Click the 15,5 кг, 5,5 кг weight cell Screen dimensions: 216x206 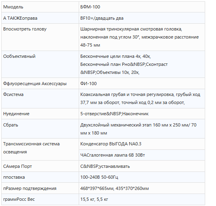142,200
